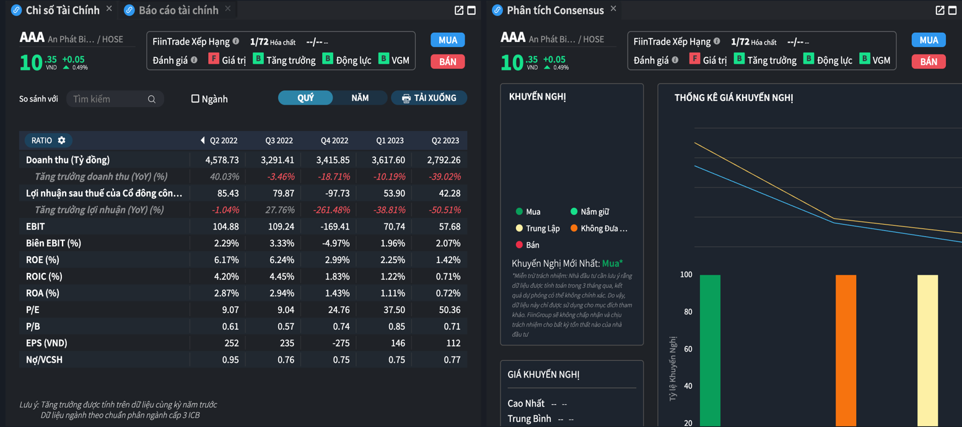Viewport: 962px width, 427px height.
Task: Click the pop-out icon of the Consensus panel
Action: pos(940,10)
